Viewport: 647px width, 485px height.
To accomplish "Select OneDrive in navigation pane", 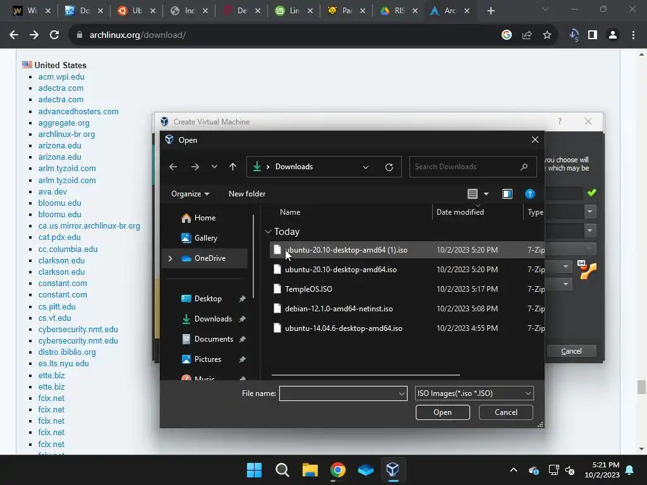I will pos(210,258).
